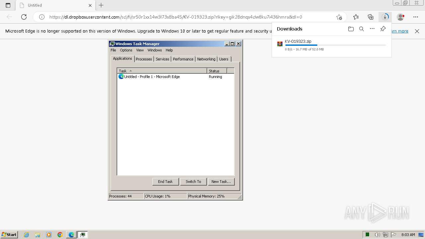Search downloads in Downloads panel
The image size is (425, 239).
point(362,29)
